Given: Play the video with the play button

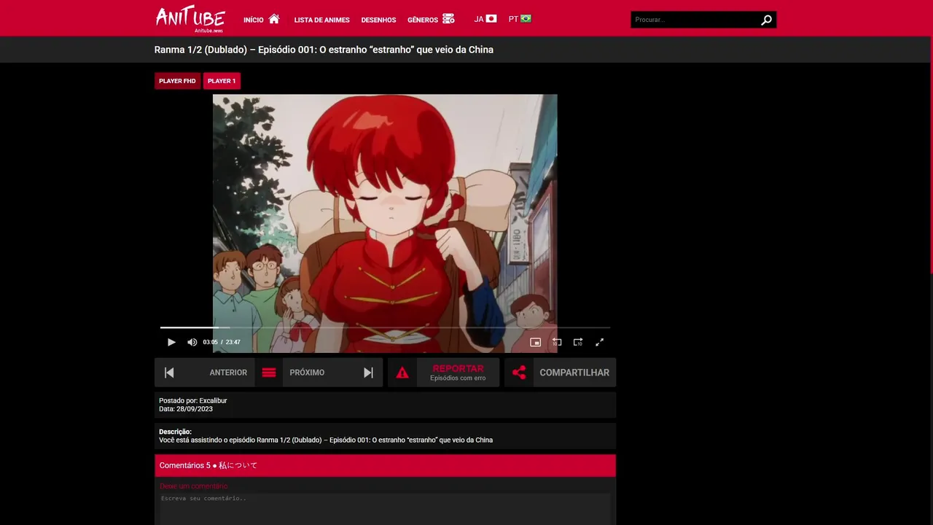Looking at the screenshot, I should (171, 342).
